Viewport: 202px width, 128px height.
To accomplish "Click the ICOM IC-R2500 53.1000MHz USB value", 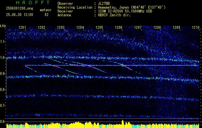I will (x=125, y=11).
